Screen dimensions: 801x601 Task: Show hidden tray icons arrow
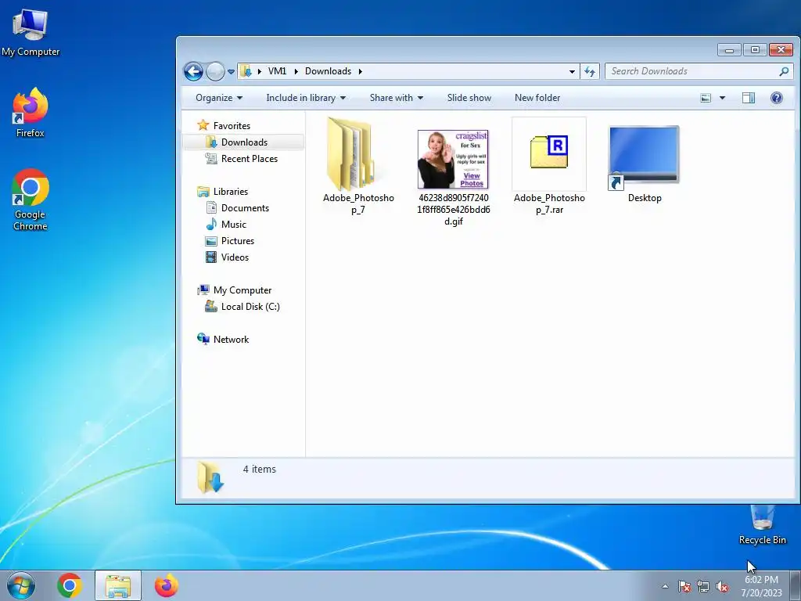tap(665, 586)
